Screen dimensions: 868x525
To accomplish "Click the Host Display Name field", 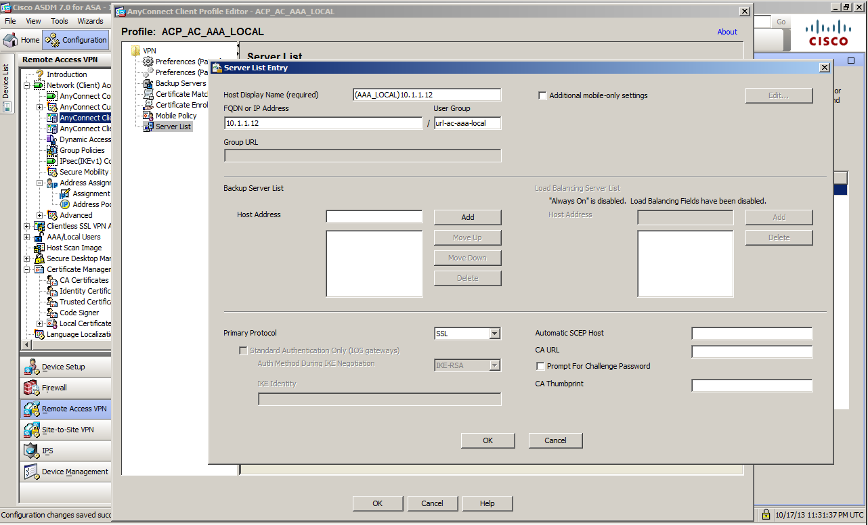I will click(427, 95).
